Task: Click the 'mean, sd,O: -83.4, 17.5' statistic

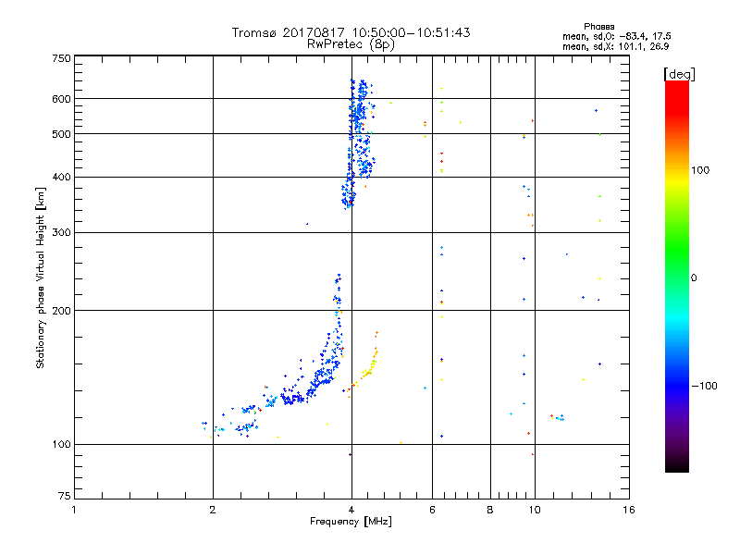Action: (x=616, y=36)
